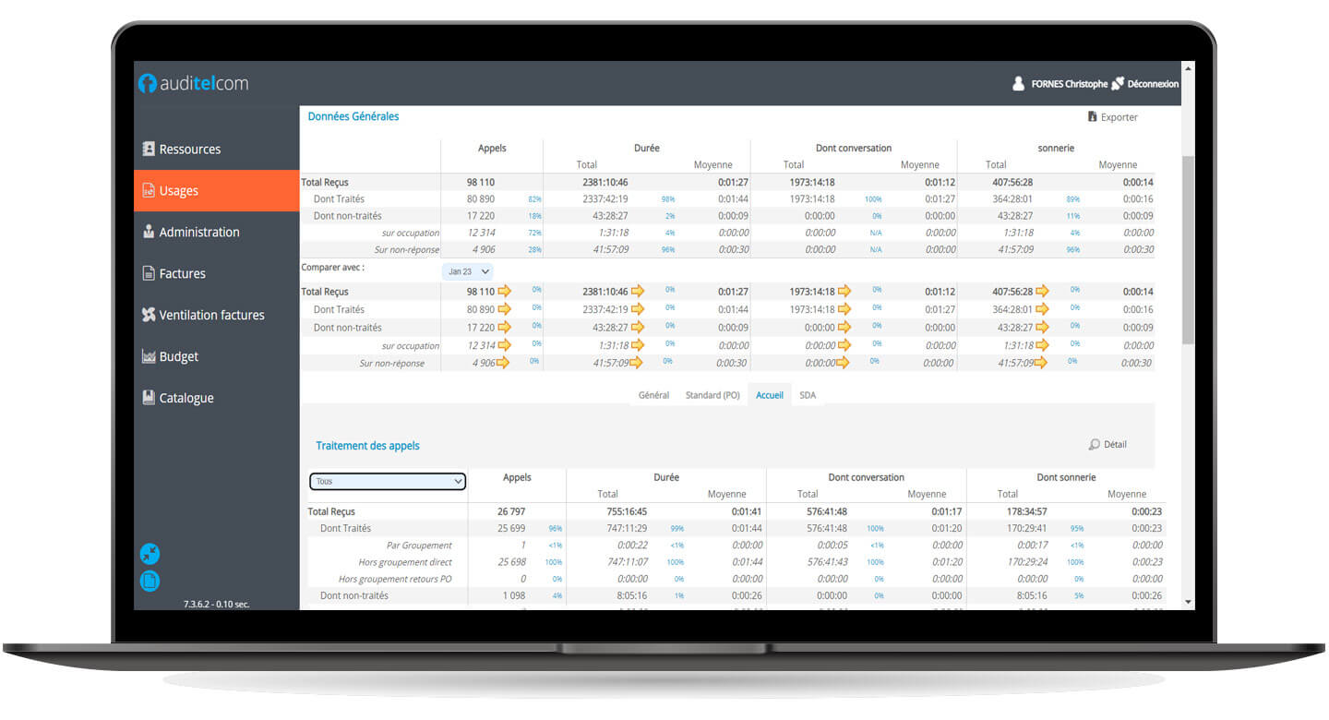Click the Ventilation factures icon
The width and height of the screenshot is (1329, 720).
tap(148, 316)
